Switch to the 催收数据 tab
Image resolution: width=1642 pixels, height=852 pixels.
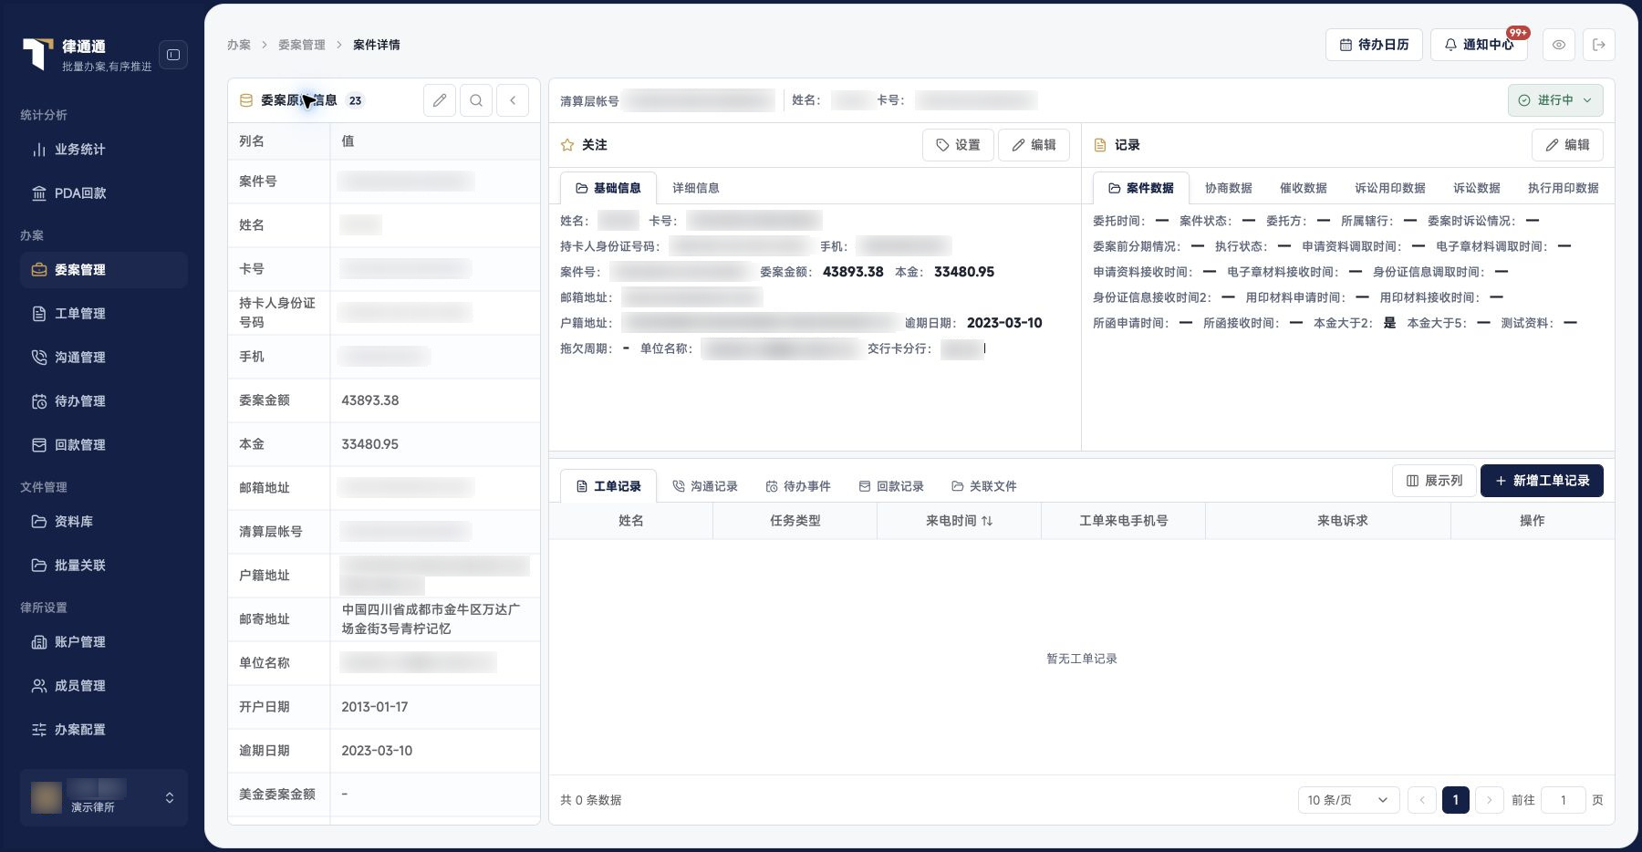1304,188
